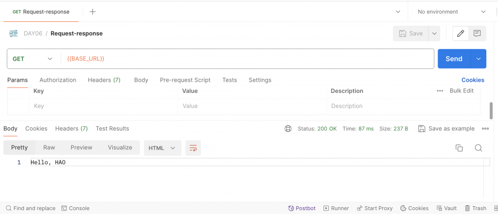Add a new request tab
Viewport: 498px width, 214px height.
92,12
